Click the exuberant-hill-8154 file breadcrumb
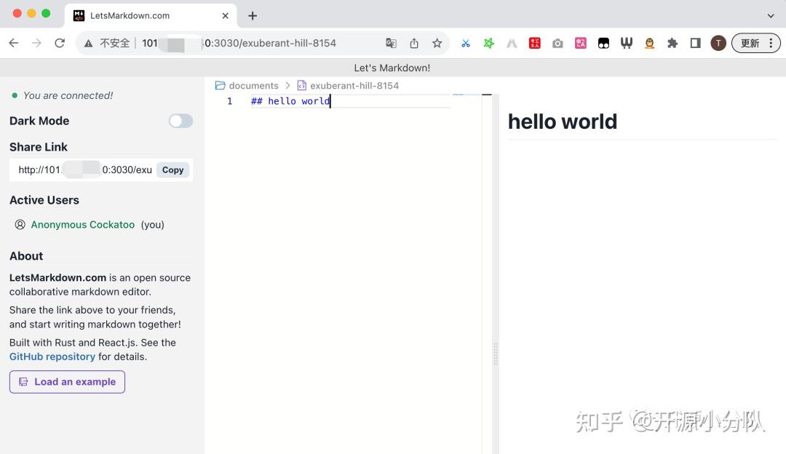This screenshot has height=454, width=786. (x=348, y=86)
